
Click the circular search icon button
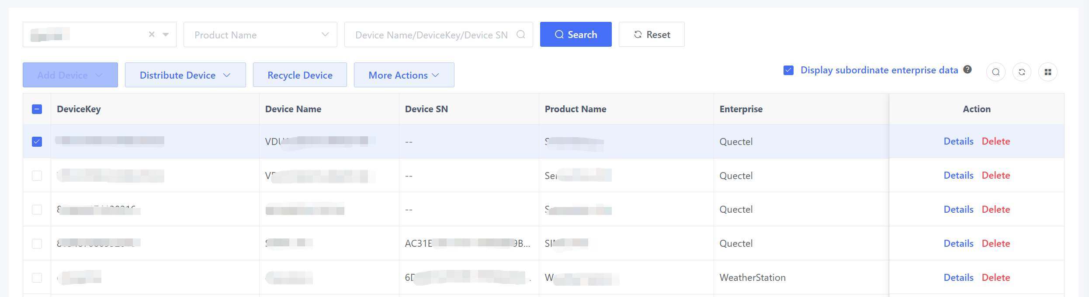tap(995, 72)
